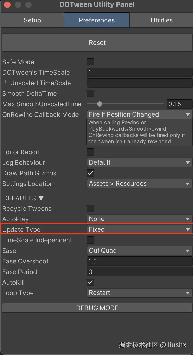Click the Max SmoothUnscaledTime slider handle
Image resolution: width=193 pixels, height=355 pixels.
(x=99, y=104)
